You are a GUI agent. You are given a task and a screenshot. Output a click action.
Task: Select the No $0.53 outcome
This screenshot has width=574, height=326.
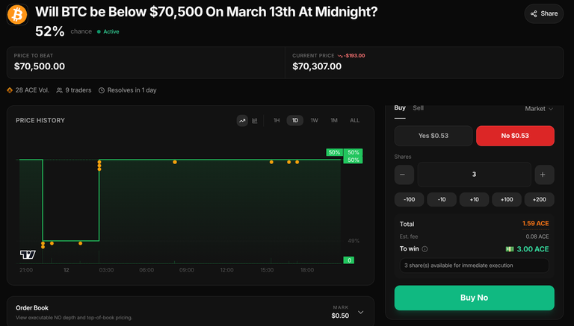pos(515,135)
